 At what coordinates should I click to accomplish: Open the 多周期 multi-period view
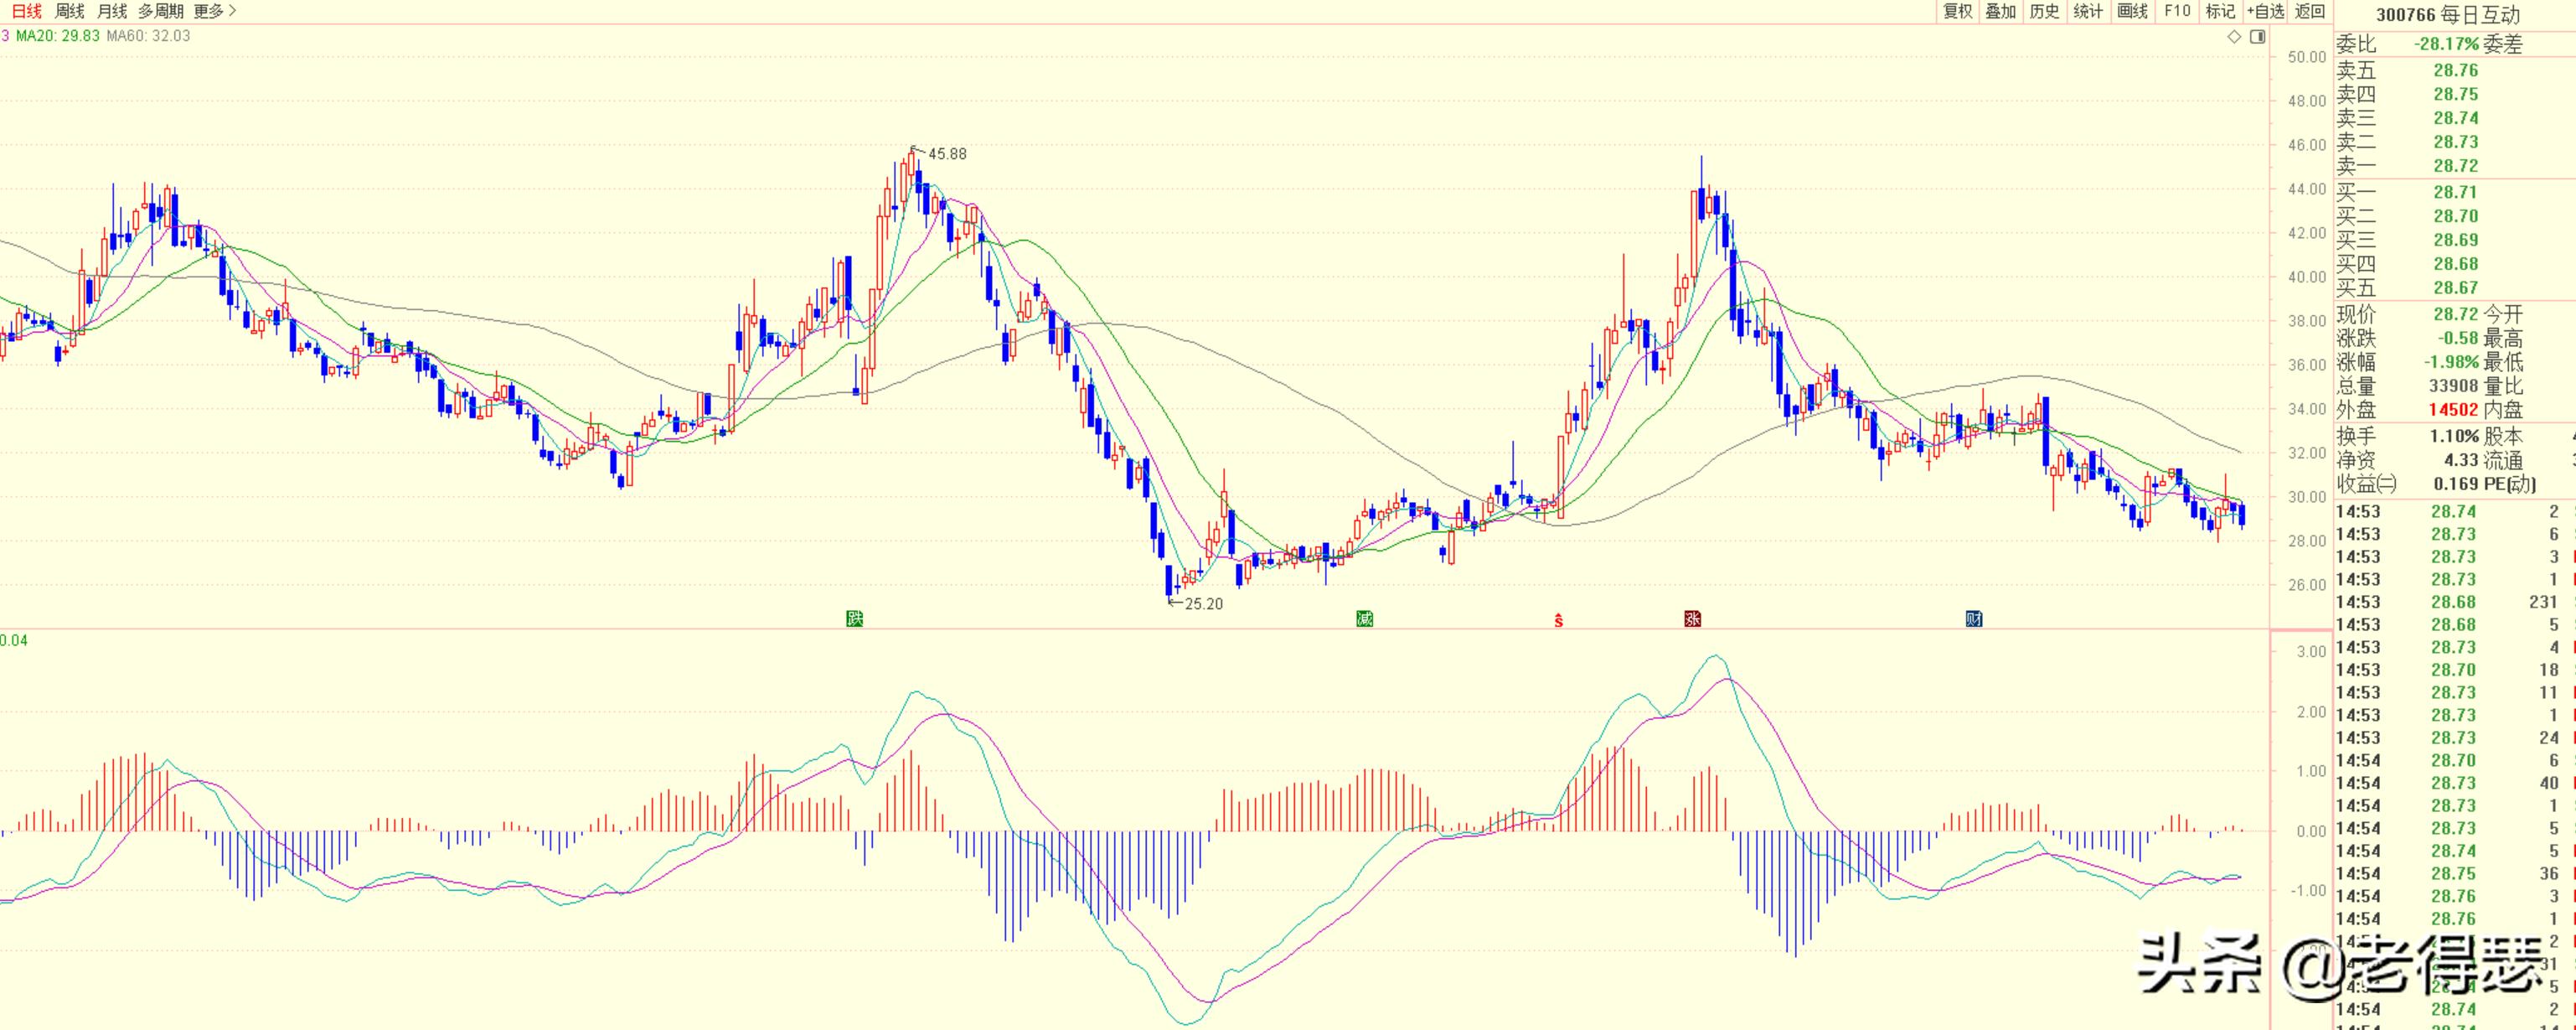161,11
